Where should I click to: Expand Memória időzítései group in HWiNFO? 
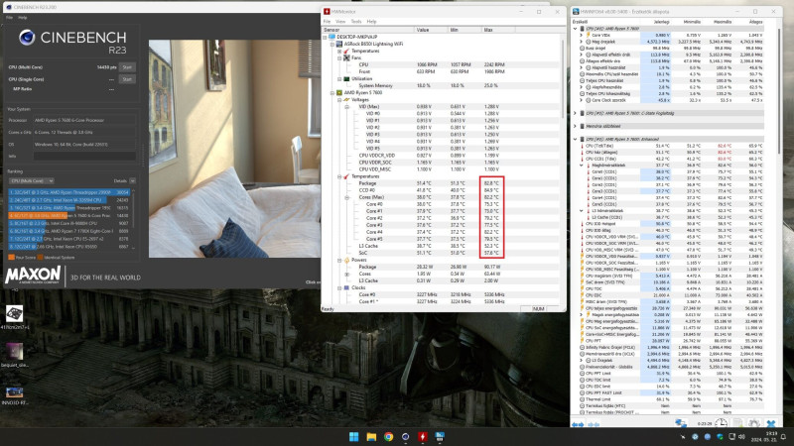coord(576,126)
